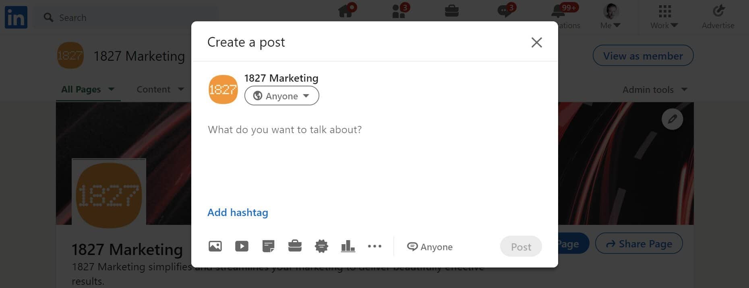Click the large 1827 profile logo

[x=109, y=195]
